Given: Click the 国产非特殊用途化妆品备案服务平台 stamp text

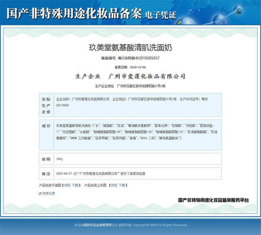Looking at the screenshot, I should click(x=213, y=200).
